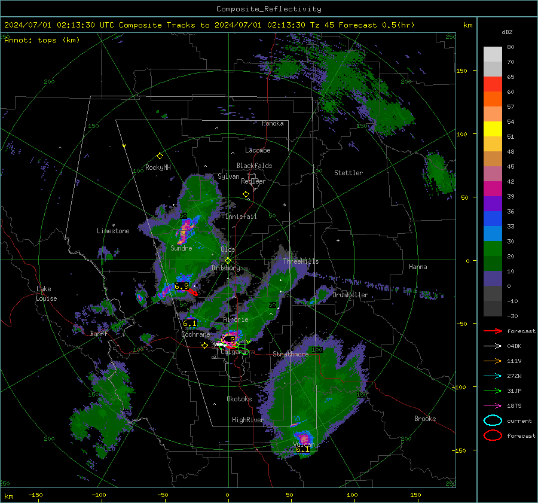Click the 'Forecast 0.5(hr)' header text
538x503 pixels.
click(377, 25)
